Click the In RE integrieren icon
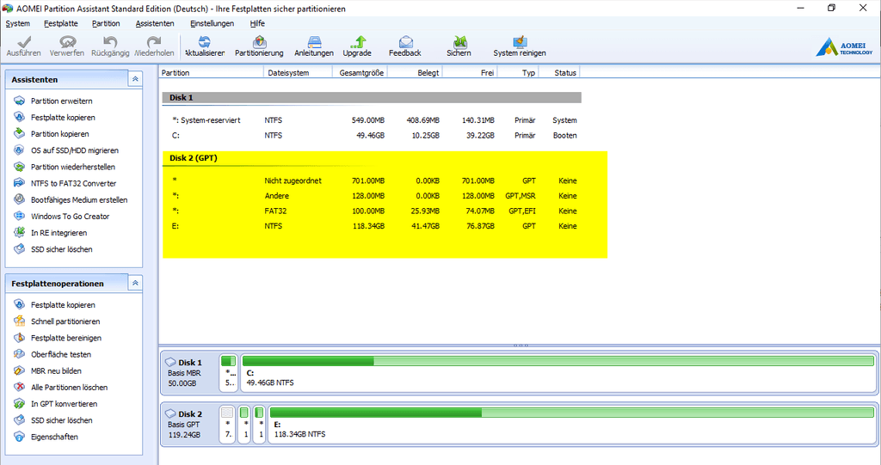881x465 pixels. coord(19,232)
